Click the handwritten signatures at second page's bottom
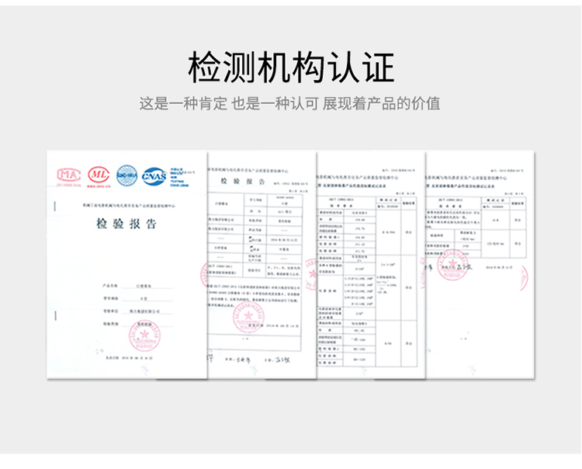 pos(260,360)
